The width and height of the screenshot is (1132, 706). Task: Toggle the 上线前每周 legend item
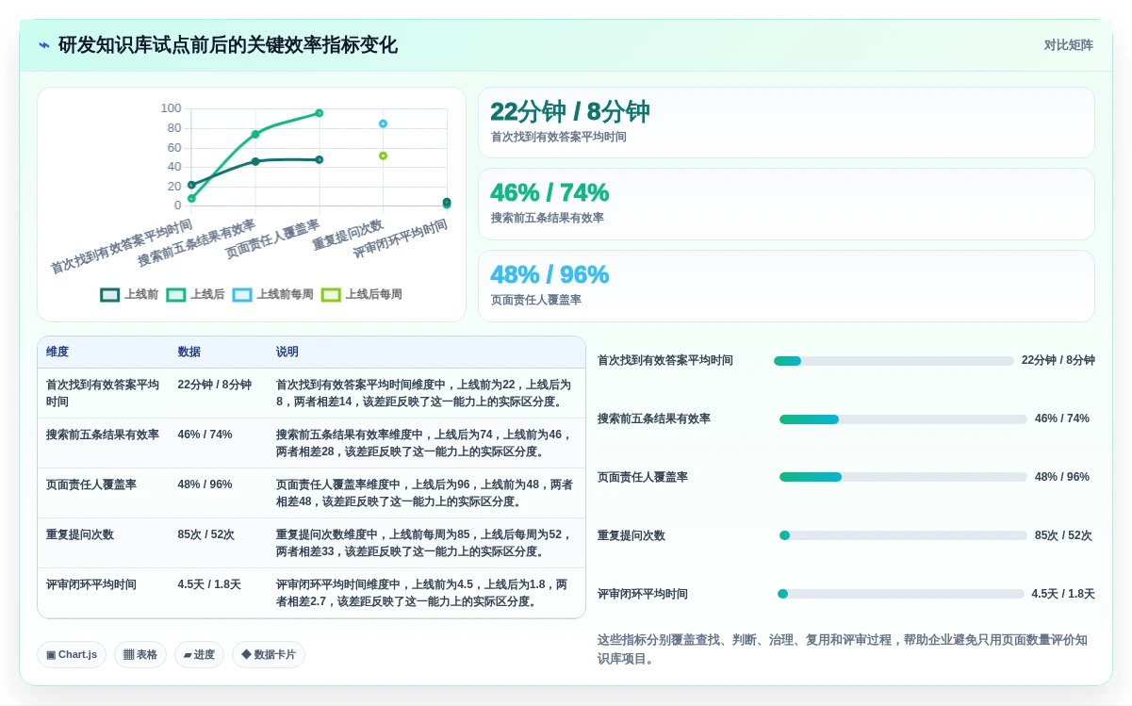tap(273, 294)
